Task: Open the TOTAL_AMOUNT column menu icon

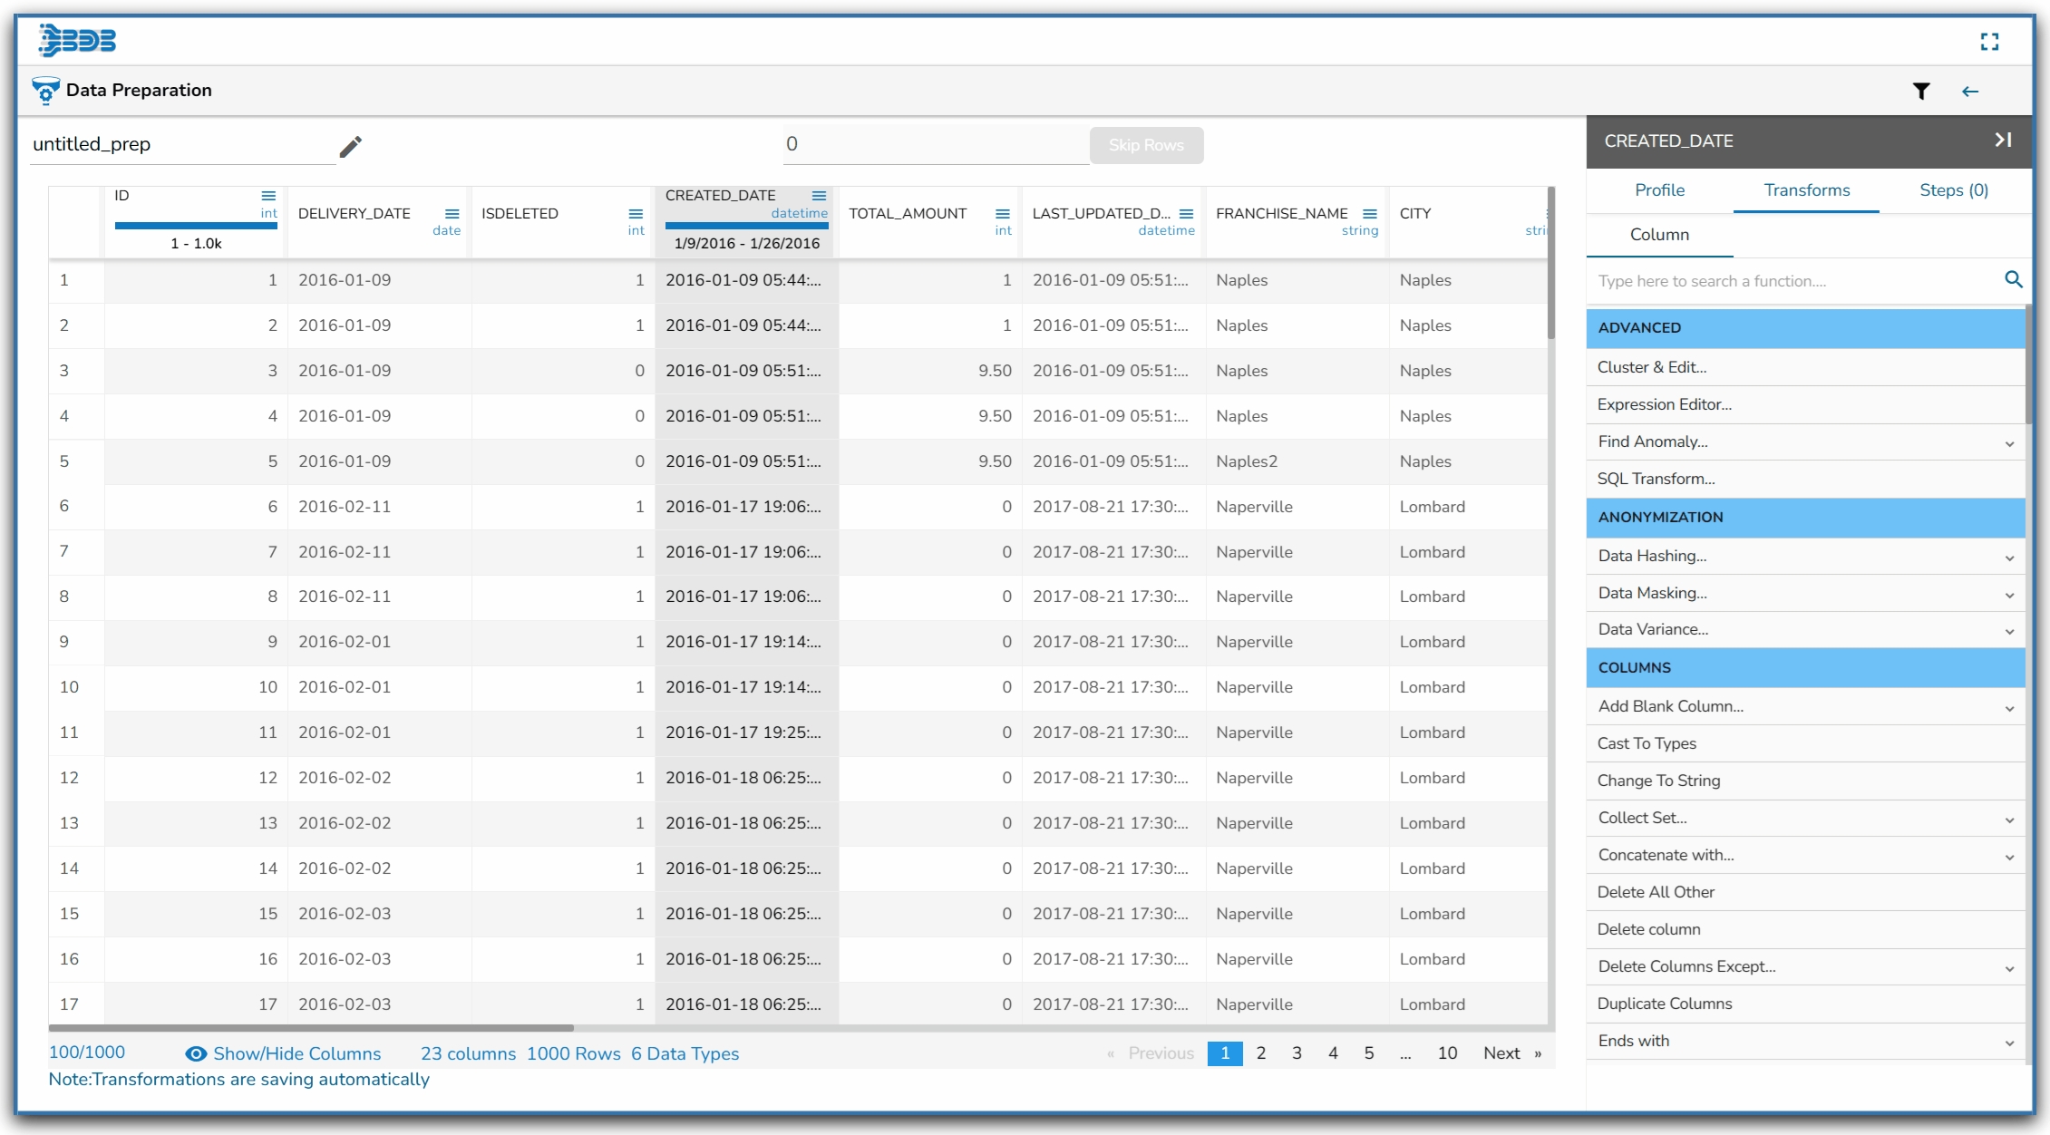Action: (1002, 214)
